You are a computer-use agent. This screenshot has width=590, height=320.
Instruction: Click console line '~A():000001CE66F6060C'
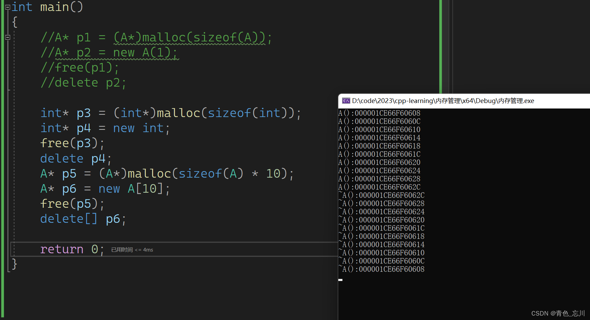(381, 261)
